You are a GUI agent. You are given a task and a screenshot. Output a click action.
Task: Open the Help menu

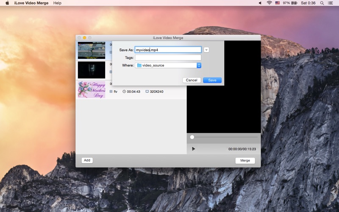click(57, 3)
